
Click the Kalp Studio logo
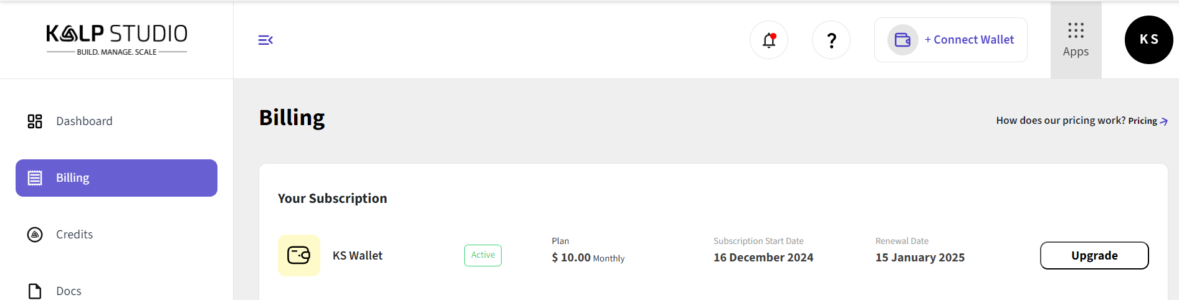click(117, 39)
